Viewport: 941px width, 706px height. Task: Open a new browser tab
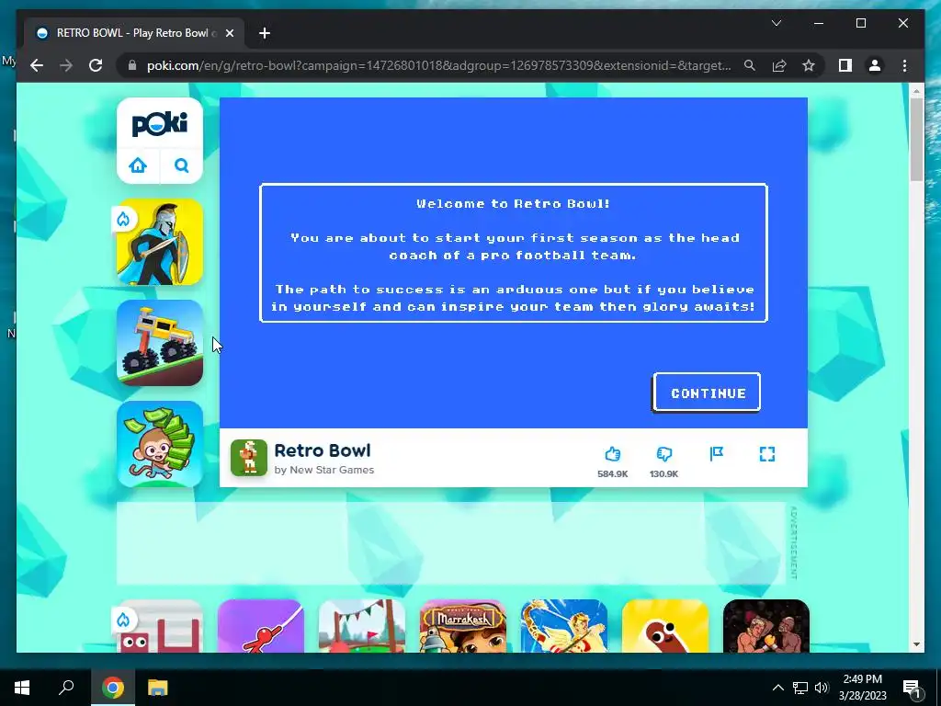264,33
